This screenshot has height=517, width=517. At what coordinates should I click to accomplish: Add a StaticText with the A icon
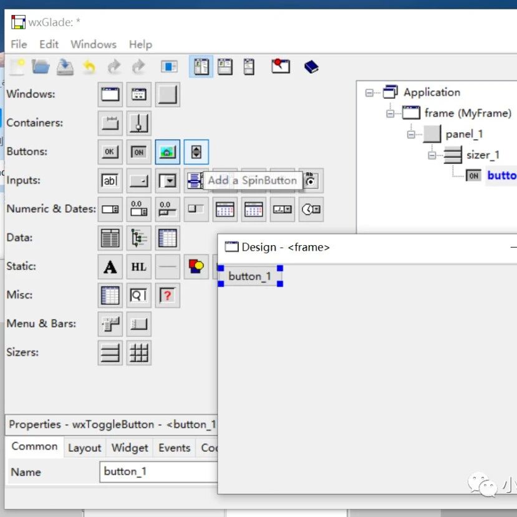110,267
